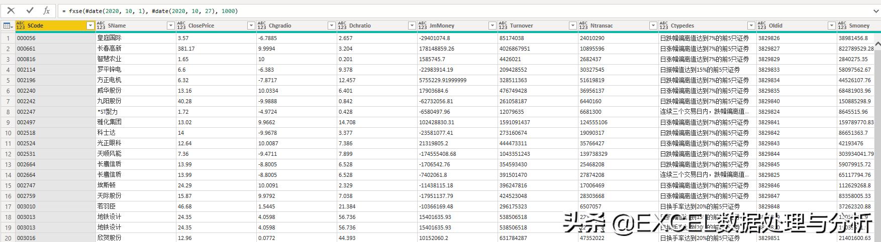Click cell with code 002497
This screenshot has height=242, width=881.
pyautogui.click(x=55, y=122)
